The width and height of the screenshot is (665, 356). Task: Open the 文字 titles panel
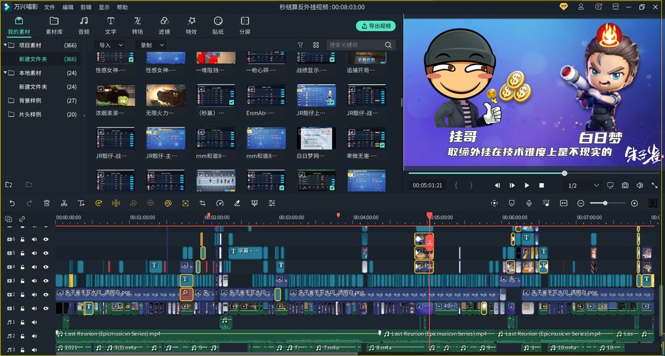click(111, 25)
